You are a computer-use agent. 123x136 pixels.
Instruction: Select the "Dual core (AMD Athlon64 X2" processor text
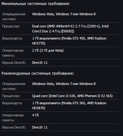pyautogui.click(x=53, y=26)
